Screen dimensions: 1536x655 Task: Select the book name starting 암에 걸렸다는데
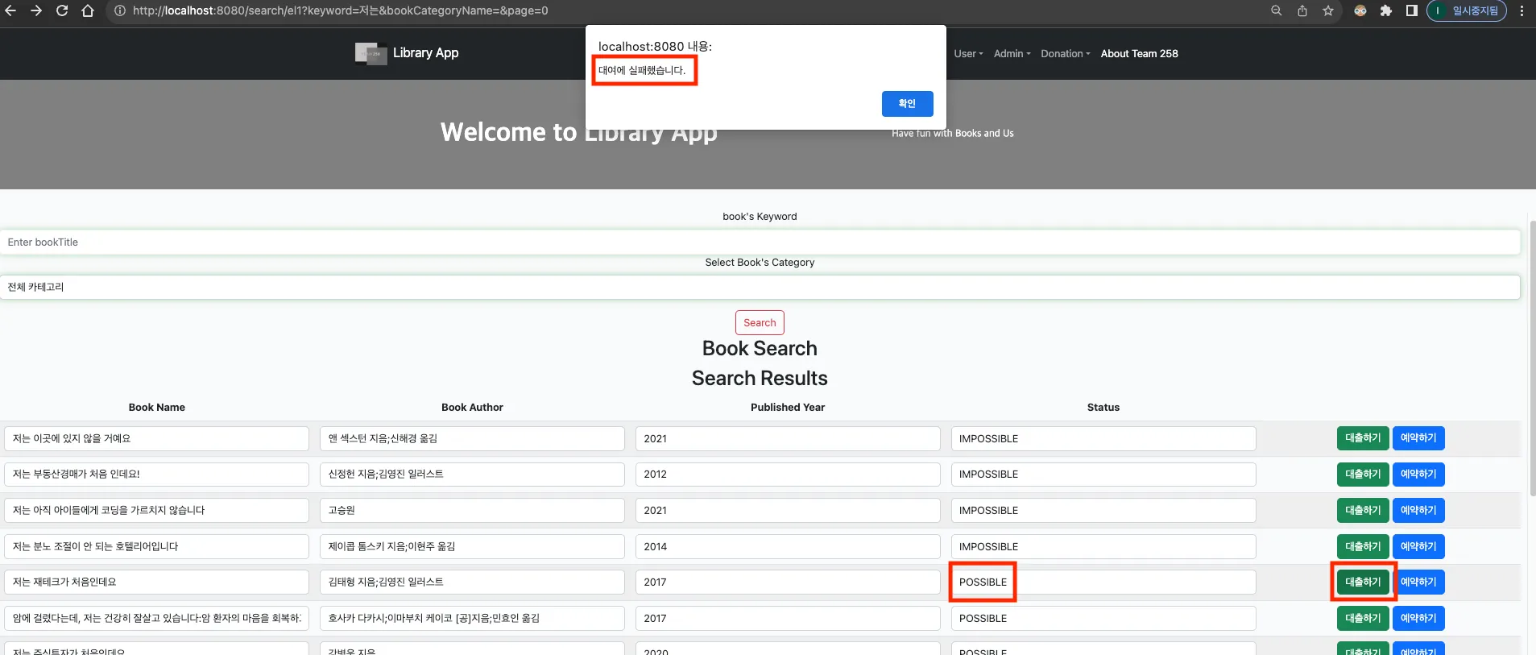click(x=156, y=619)
